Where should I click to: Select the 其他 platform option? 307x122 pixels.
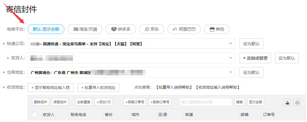coord(217,29)
